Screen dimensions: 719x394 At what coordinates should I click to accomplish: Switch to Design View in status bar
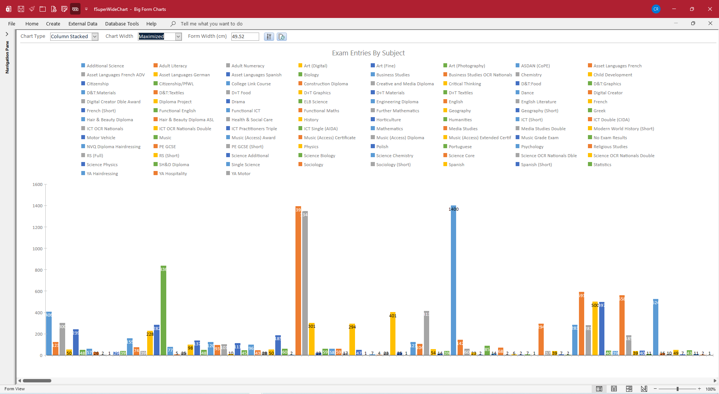pyautogui.click(x=644, y=389)
